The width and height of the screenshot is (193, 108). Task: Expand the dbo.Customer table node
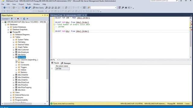pos(14,50)
